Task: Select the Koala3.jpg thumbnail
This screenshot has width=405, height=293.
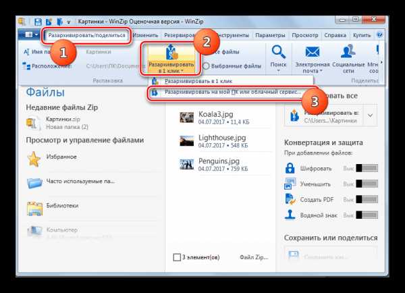Action: coord(186,117)
